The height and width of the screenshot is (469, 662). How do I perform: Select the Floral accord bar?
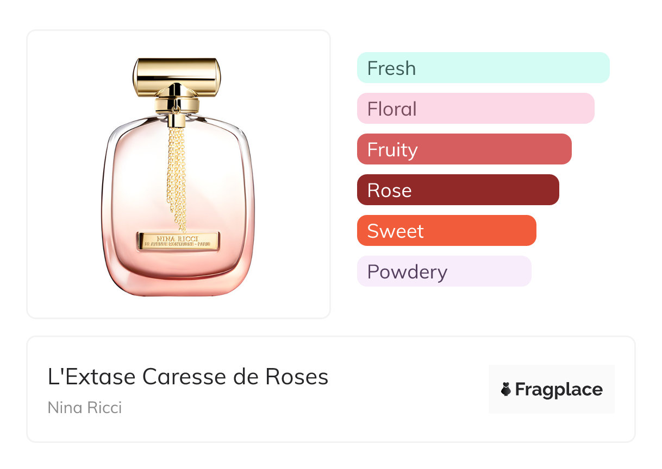[475, 109]
